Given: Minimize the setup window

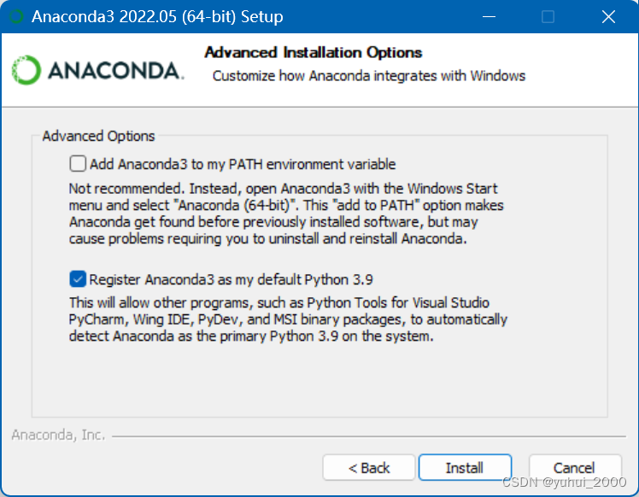Looking at the screenshot, I should [x=489, y=17].
